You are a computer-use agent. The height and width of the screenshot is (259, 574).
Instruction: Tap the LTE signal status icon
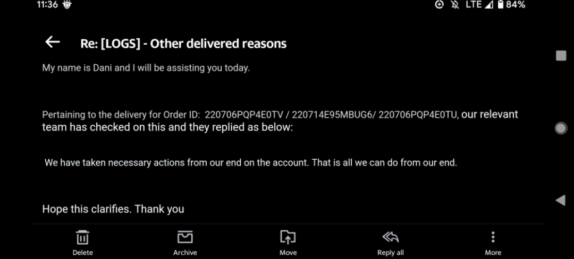474,5
